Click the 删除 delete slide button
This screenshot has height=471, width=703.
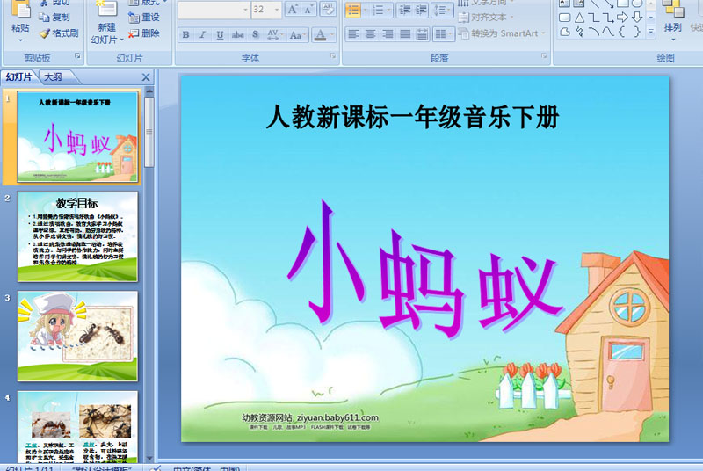pyautogui.click(x=144, y=33)
